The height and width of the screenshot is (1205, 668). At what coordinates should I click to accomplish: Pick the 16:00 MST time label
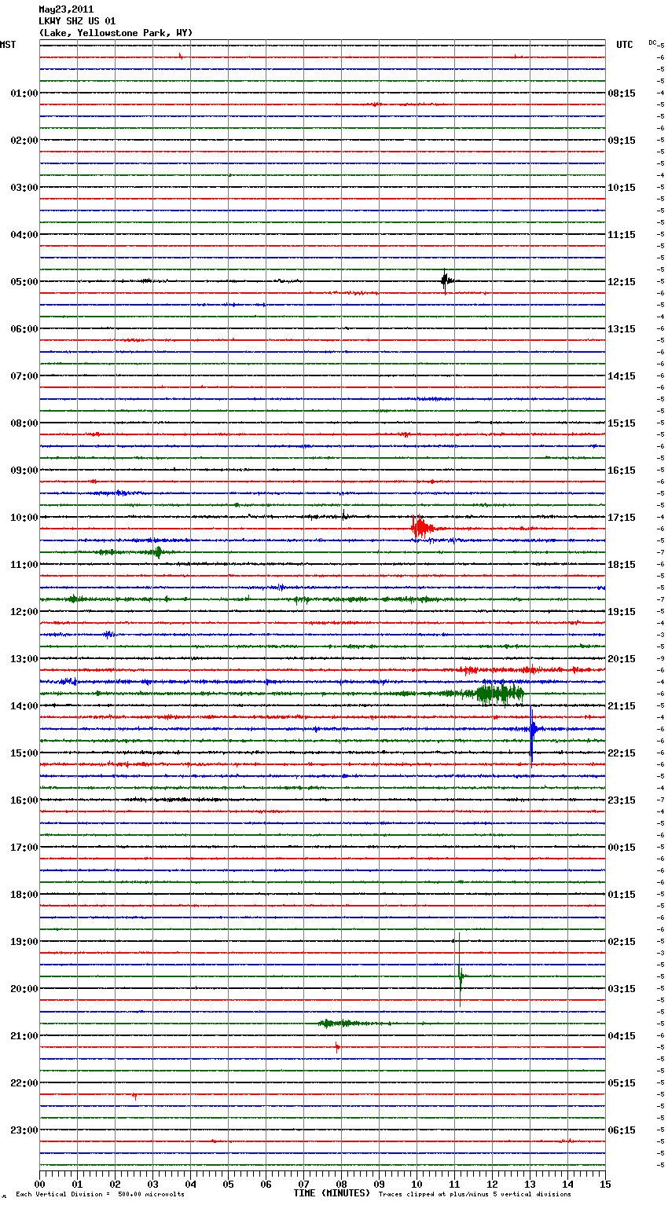click(x=24, y=800)
